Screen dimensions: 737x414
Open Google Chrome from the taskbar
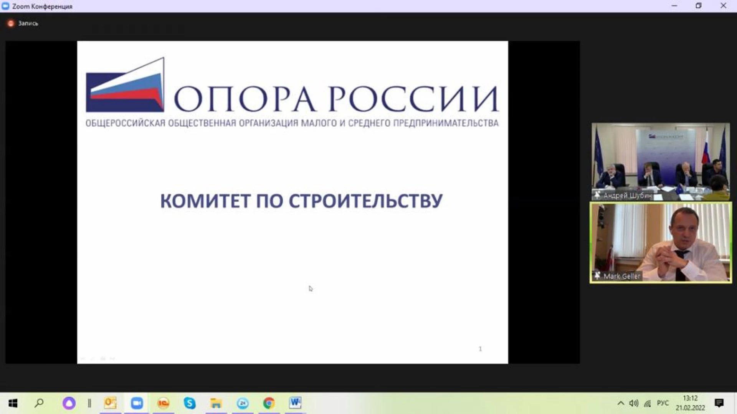pos(269,403)
